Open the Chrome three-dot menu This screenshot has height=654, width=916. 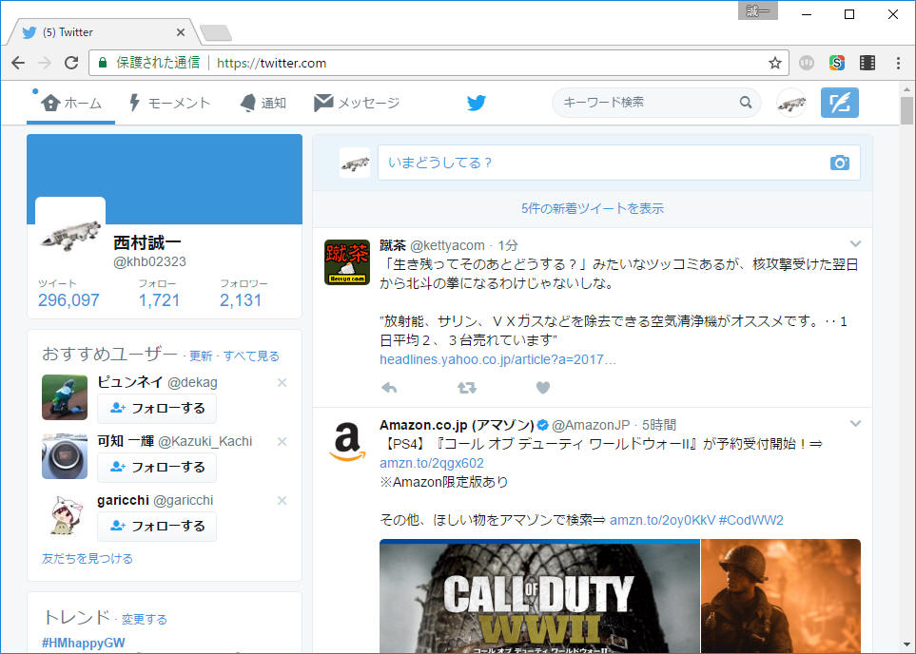coord(898,63)
